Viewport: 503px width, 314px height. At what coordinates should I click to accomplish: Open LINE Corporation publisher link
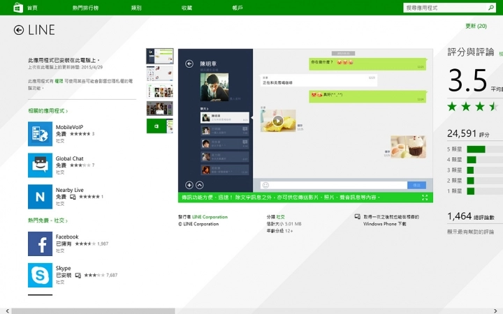pos(210,217)
